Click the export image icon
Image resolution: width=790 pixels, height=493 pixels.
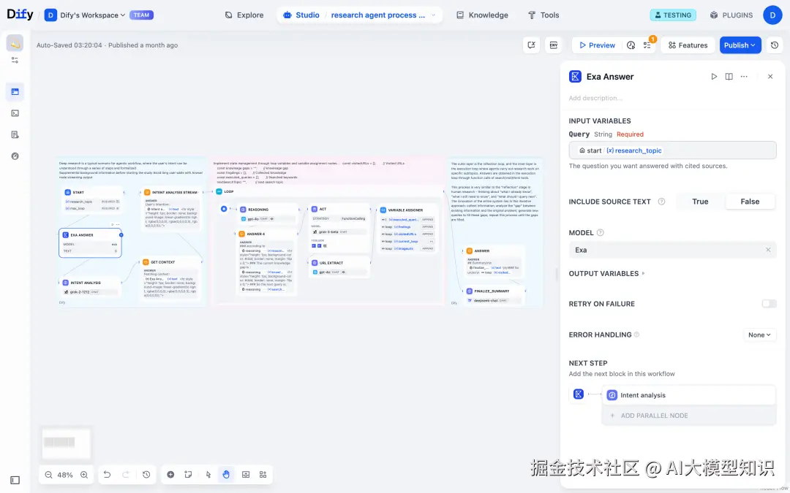coord(246,475)
